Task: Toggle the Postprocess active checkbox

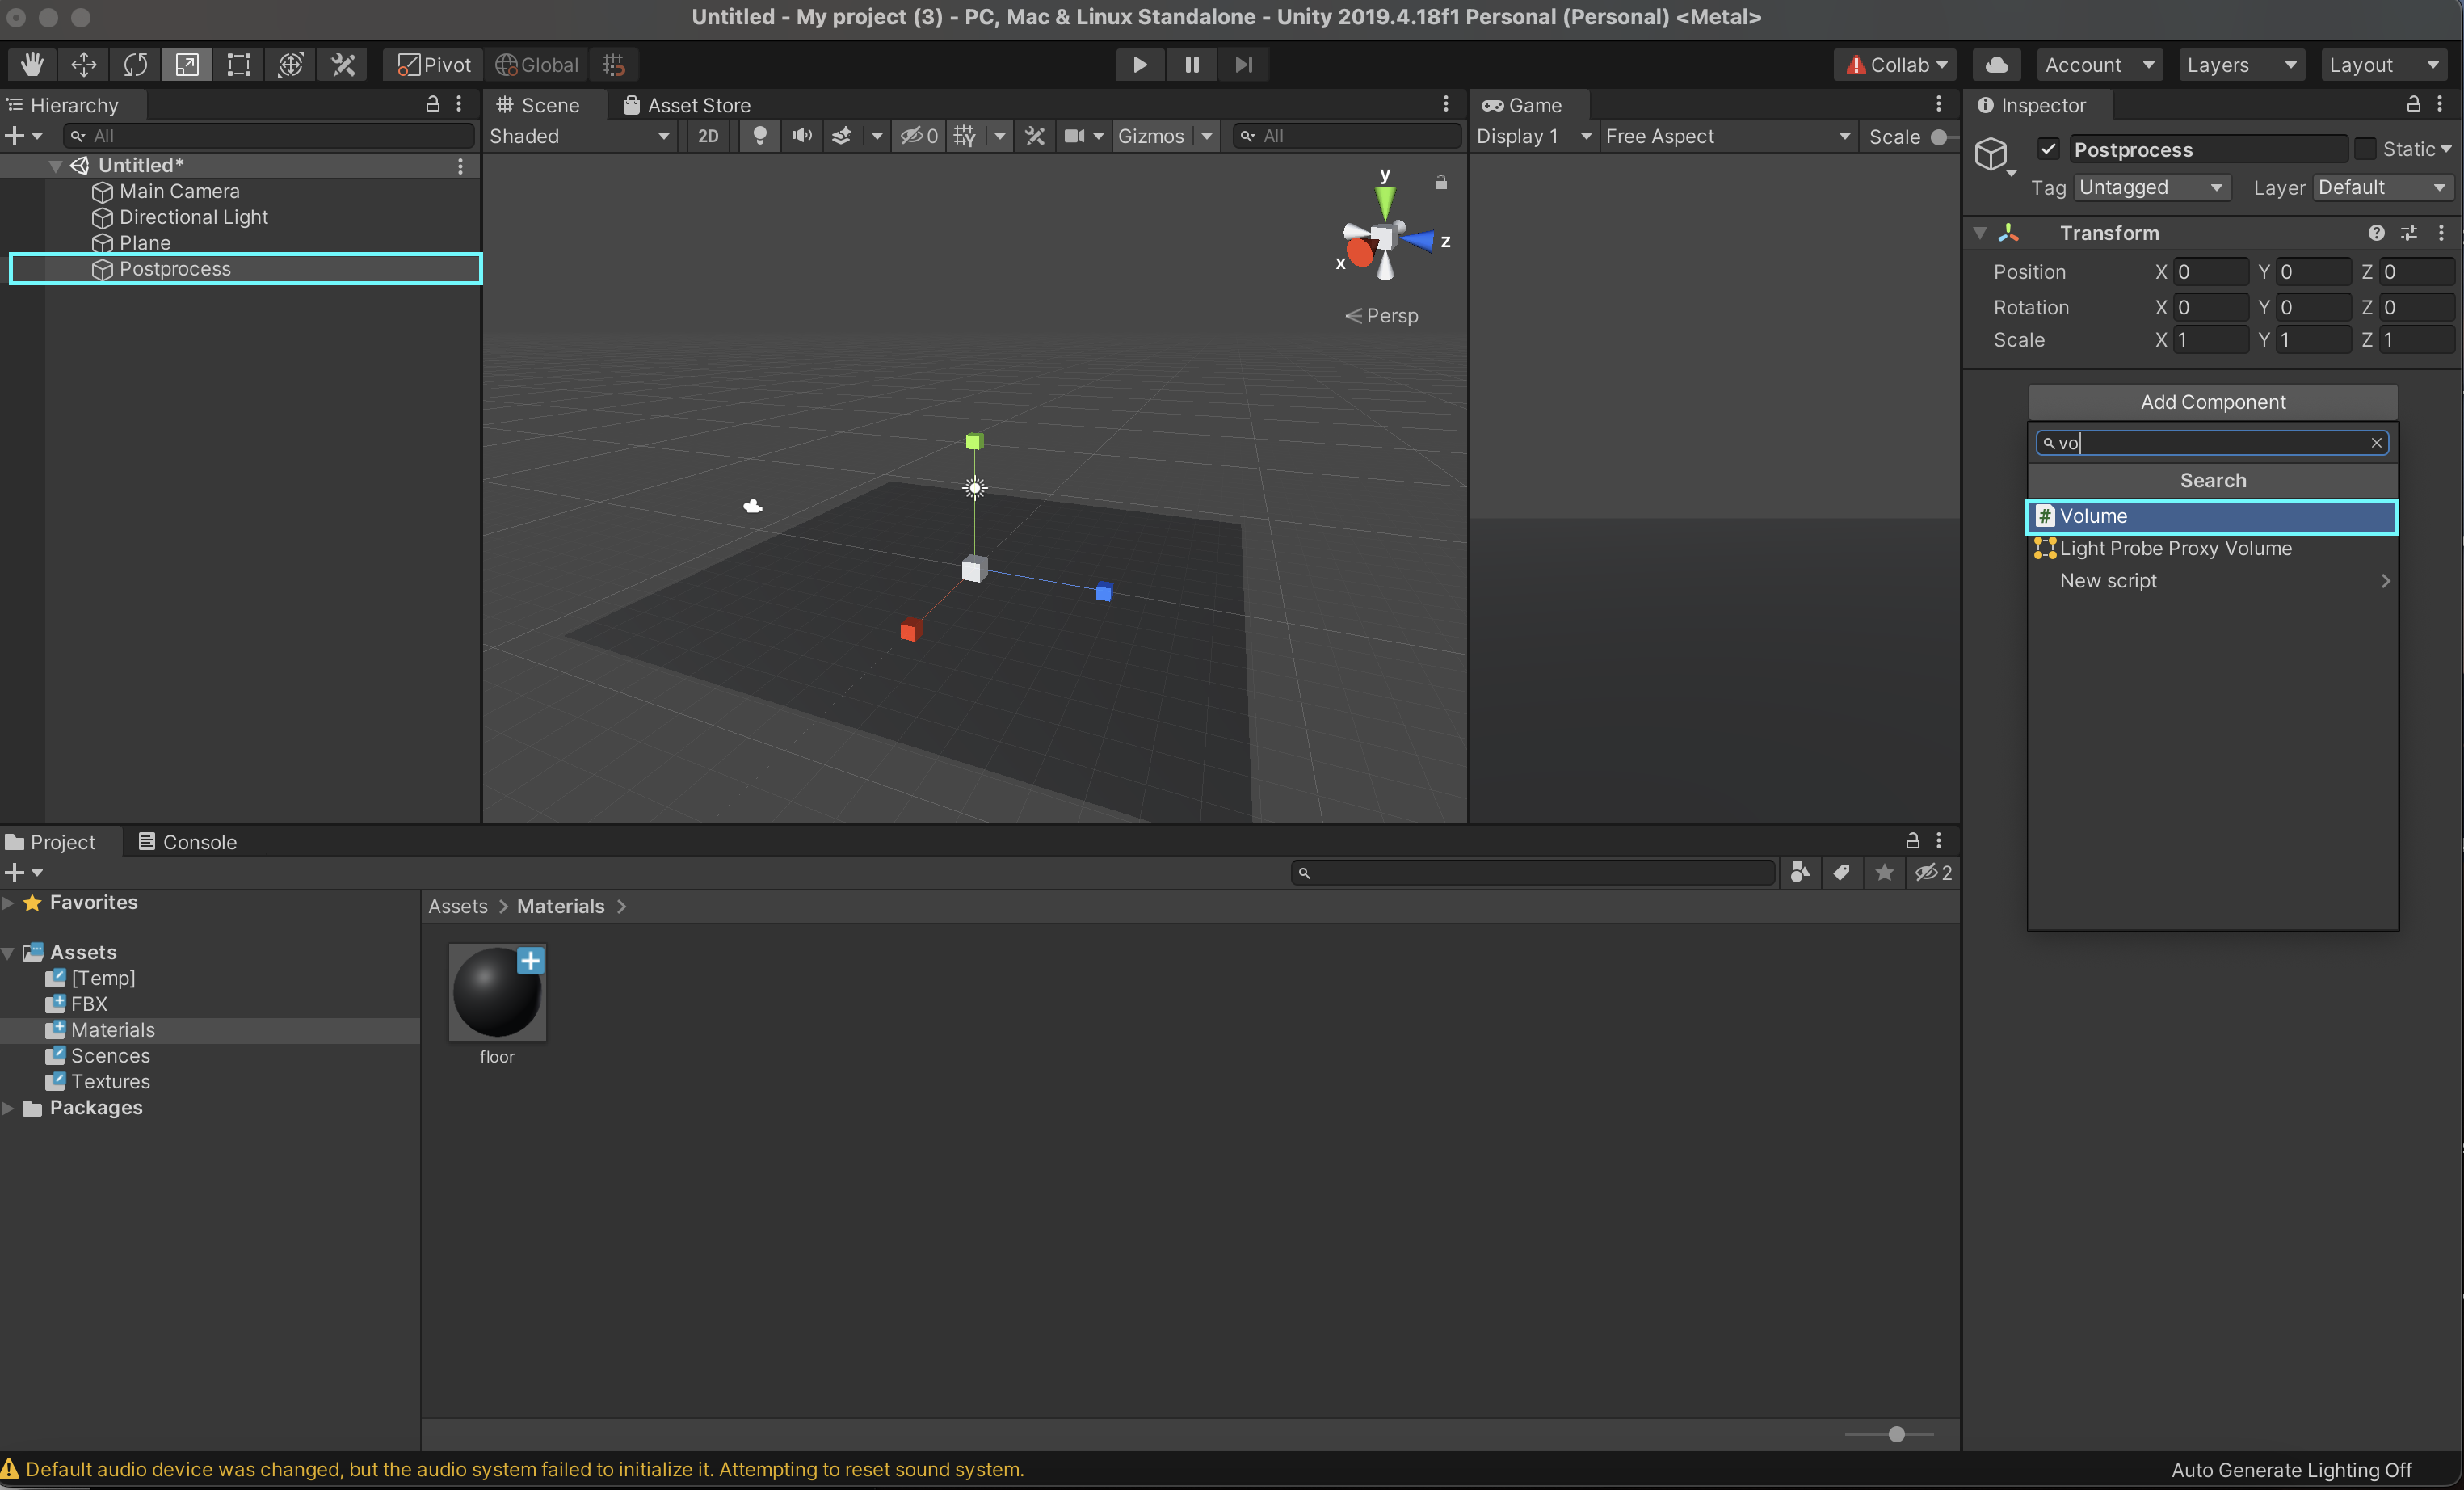Action: [x=2048, y=149]
